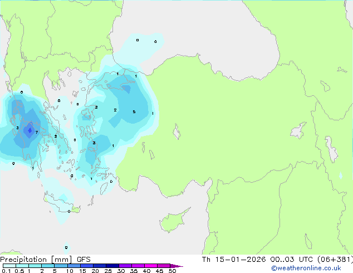Viewport: 353px width, 273px height.
Task: Click the legend scale label '0.1'
Action: pos(6,271)
